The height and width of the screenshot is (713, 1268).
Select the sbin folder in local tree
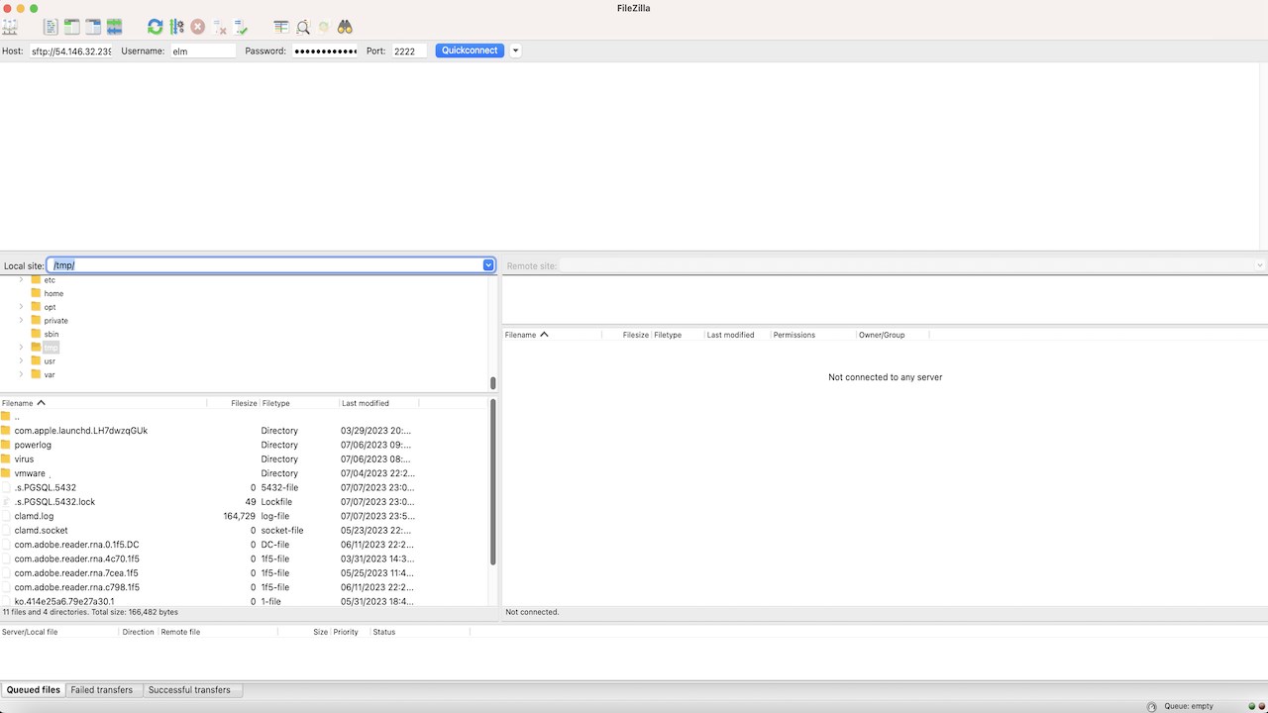[x=52, y=334]
